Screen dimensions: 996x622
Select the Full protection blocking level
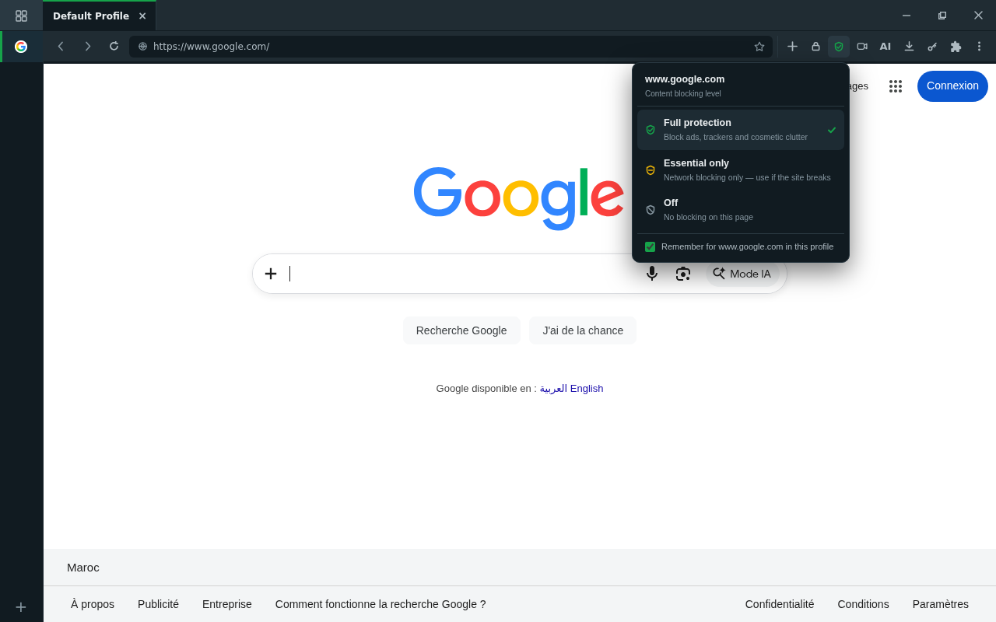(x=741, y=130)
